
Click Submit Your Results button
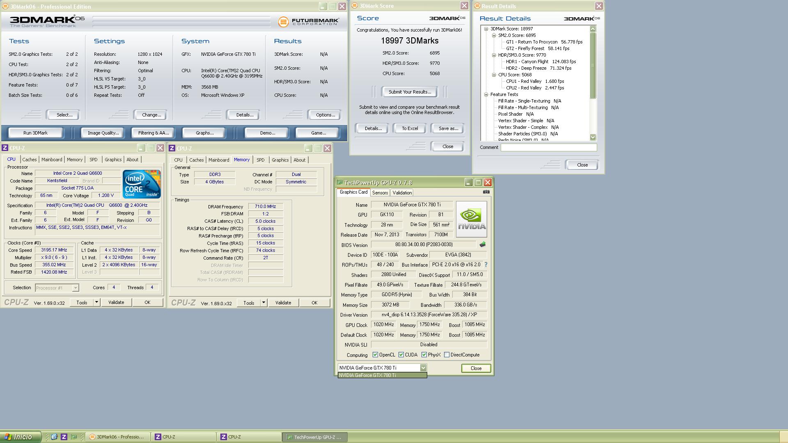pos(410,92)
